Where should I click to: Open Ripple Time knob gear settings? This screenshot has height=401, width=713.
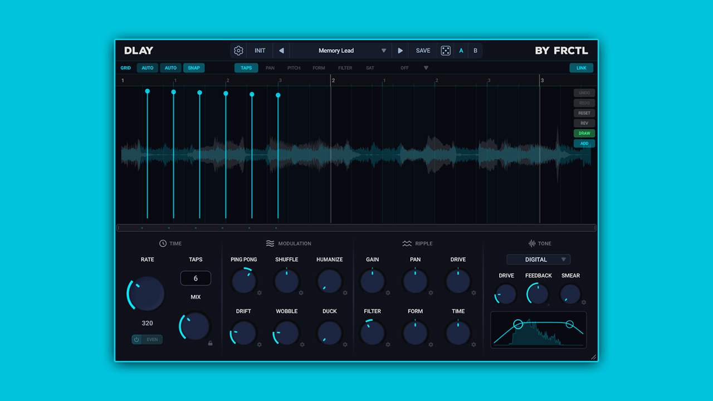click(474, 344)
